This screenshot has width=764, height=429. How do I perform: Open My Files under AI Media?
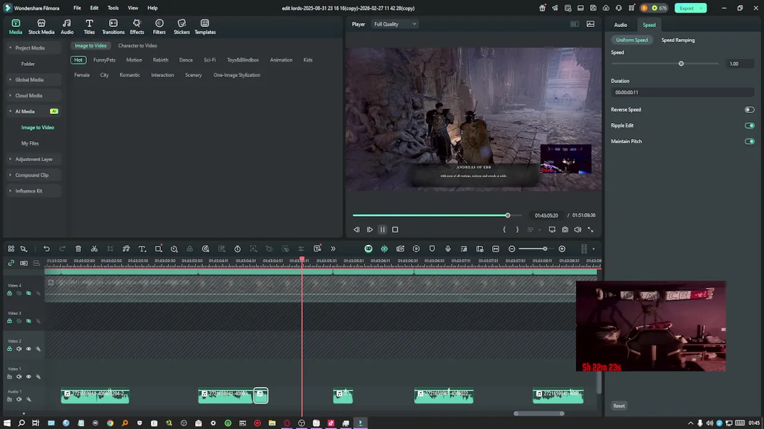[x=30, y=144]
